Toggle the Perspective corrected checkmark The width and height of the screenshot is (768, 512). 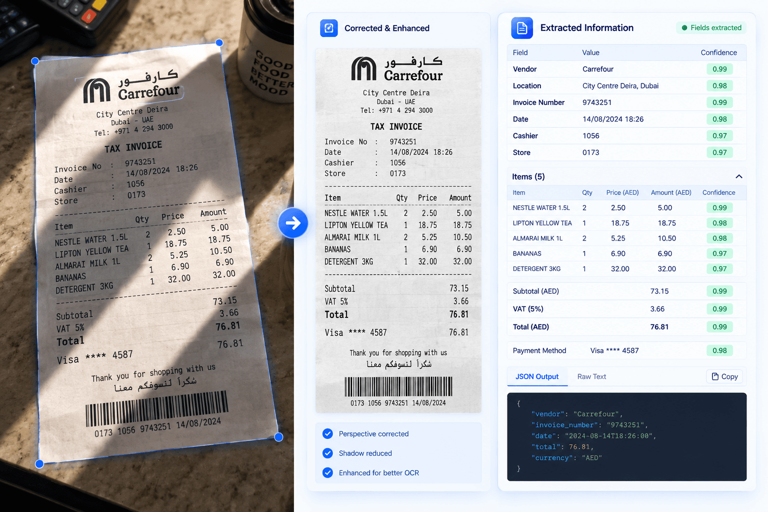pos(327,433)
